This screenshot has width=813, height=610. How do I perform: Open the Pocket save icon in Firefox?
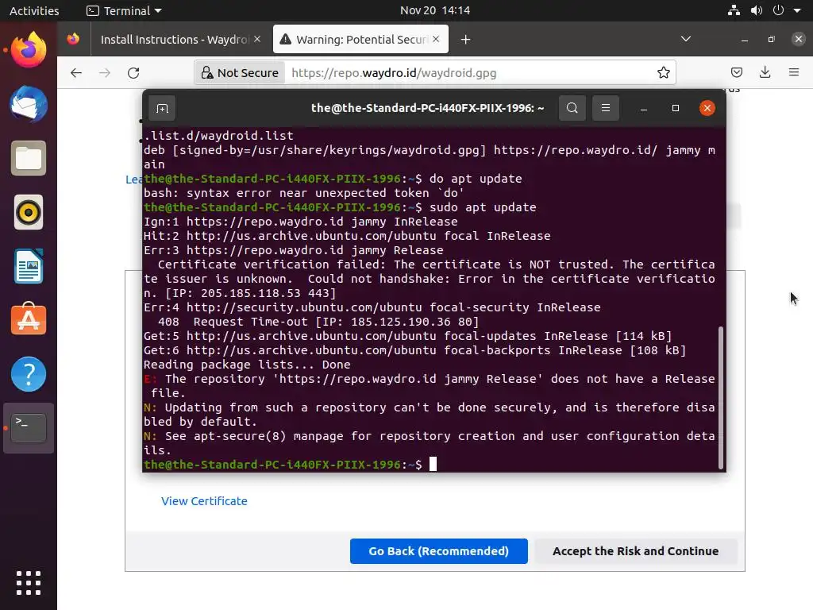(x=736, y=72)
